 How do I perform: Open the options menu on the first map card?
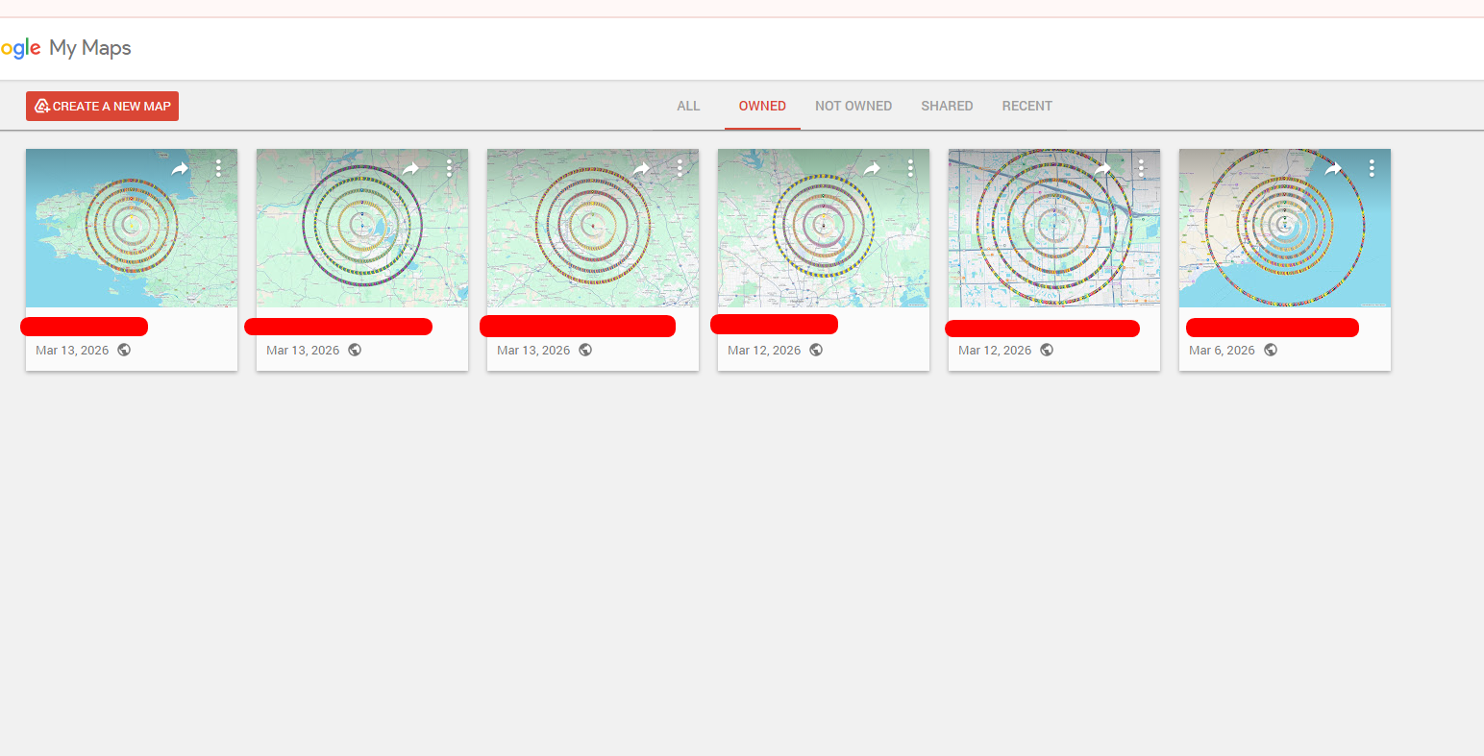(218, 167)
